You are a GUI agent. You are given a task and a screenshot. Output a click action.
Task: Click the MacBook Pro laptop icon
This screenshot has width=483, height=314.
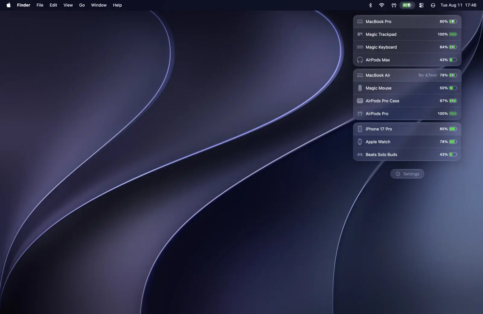(360, 21)
